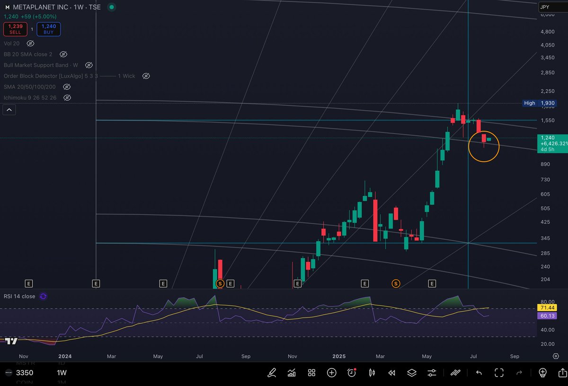The width and height of the screenshot is (568, 386).
Task: Select the SMA 20/50/100/200 label
Action: tap(30, 87)
